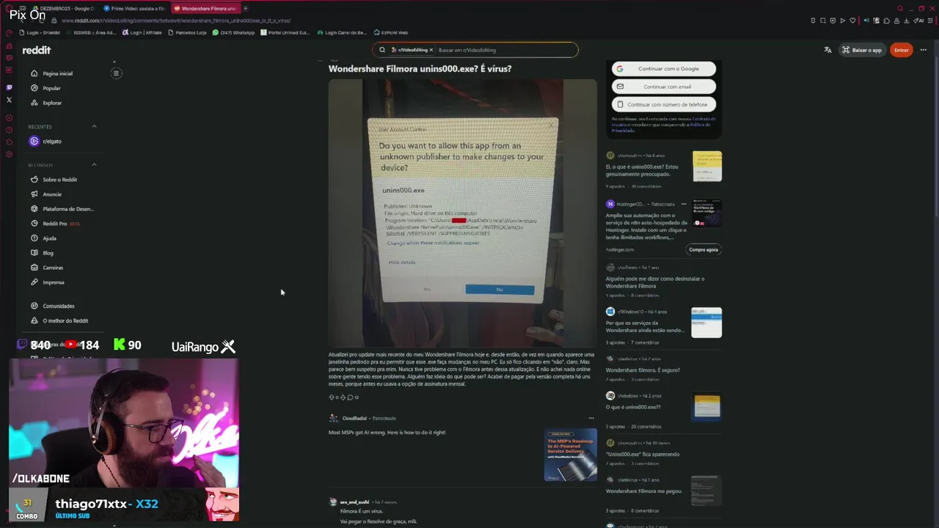Click the browser toolbar heart bookmark icon
This screenshot has width=939, height=528.
click(852, 21)
